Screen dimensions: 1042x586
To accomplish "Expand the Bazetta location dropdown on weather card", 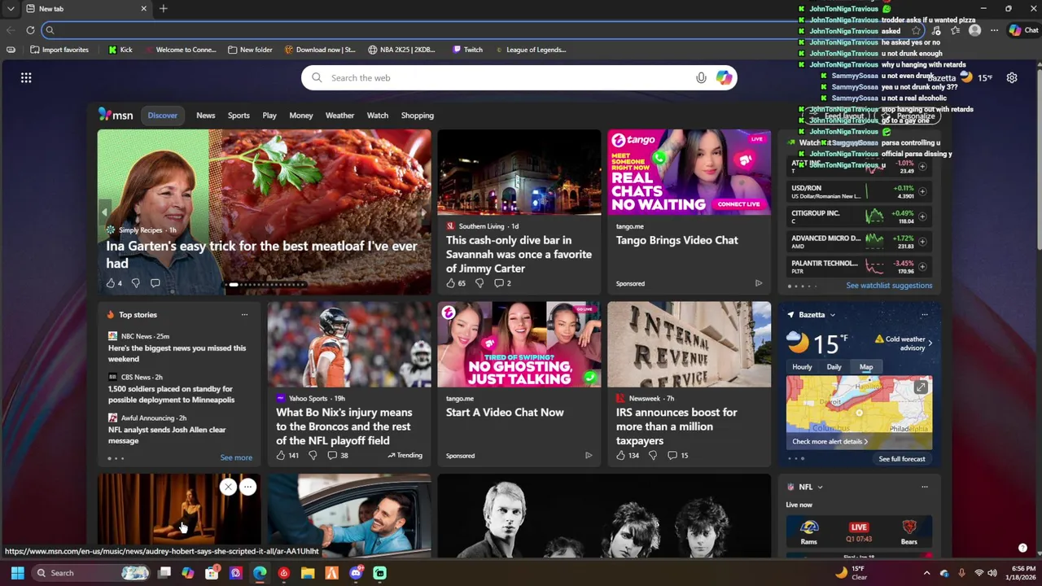I will point(832,315).
